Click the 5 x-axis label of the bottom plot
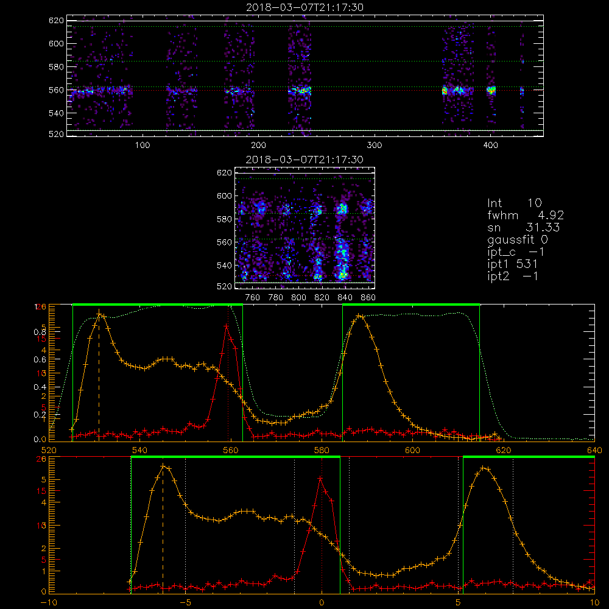 (458, 602)
